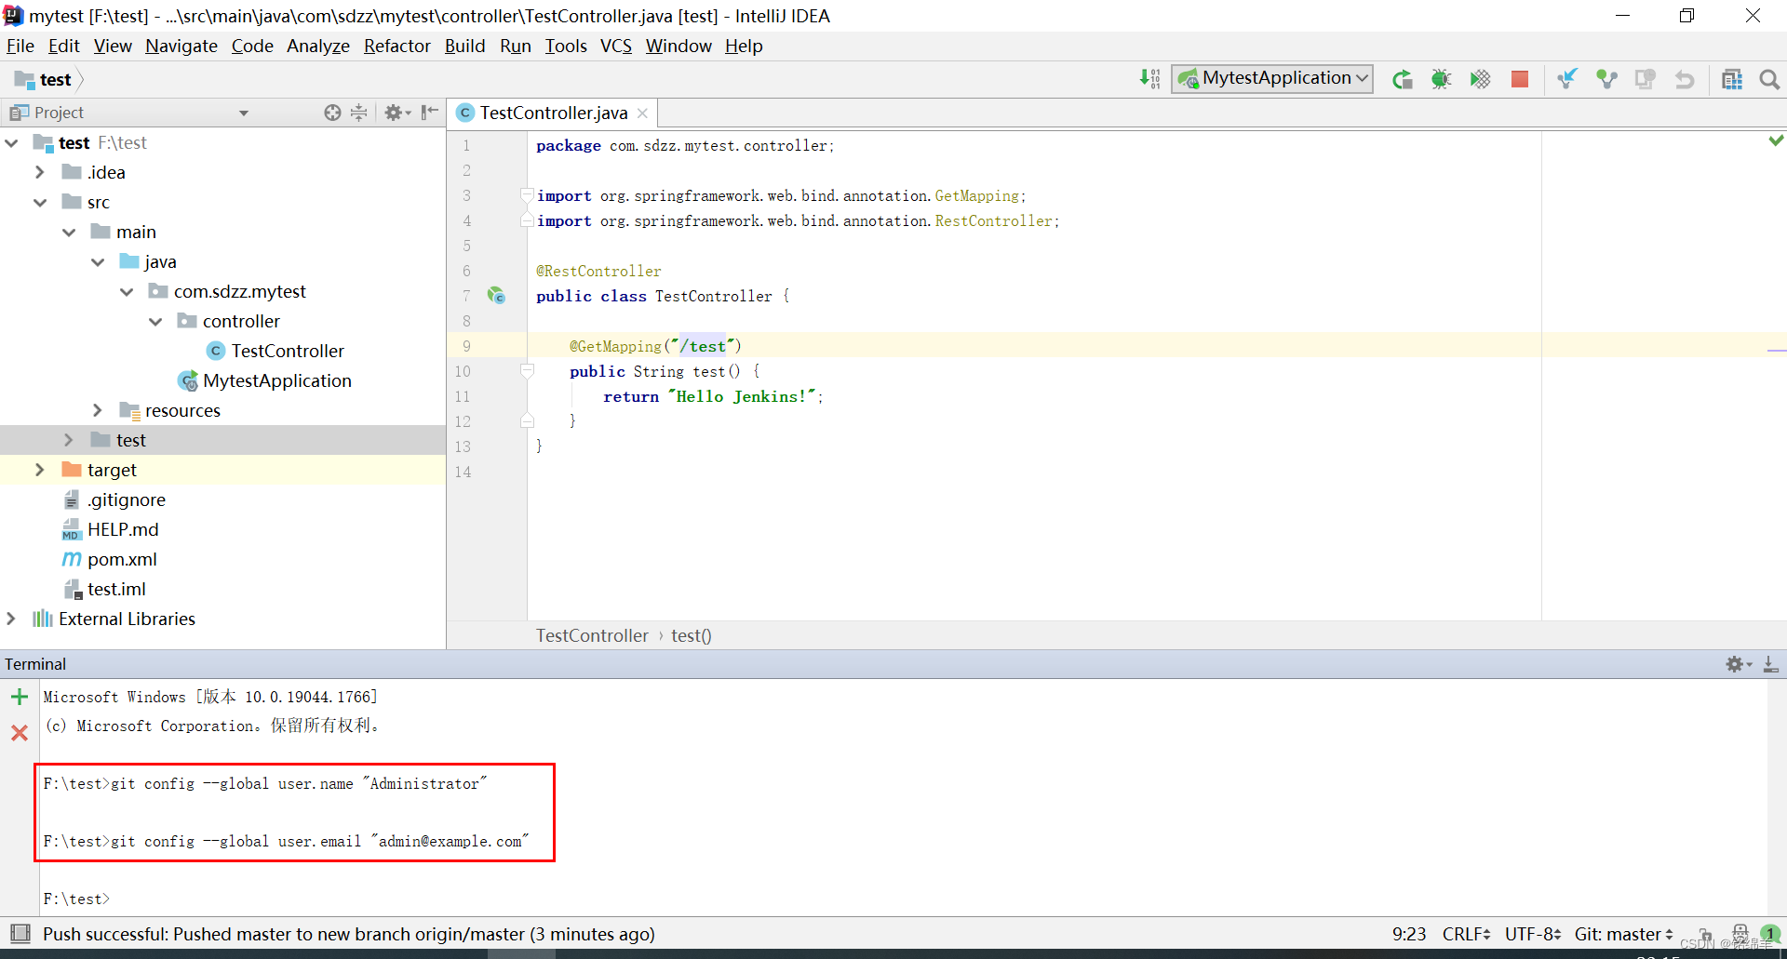Click Collapse All icon in Project panel

(x=358, y=113)
